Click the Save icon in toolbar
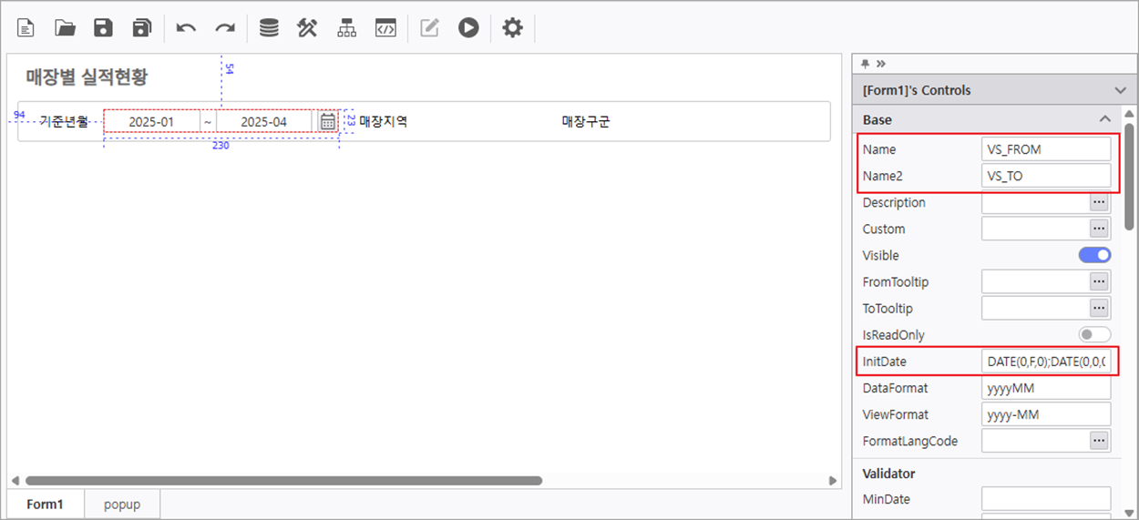1139x520 pixels. (x=103, y=28)
